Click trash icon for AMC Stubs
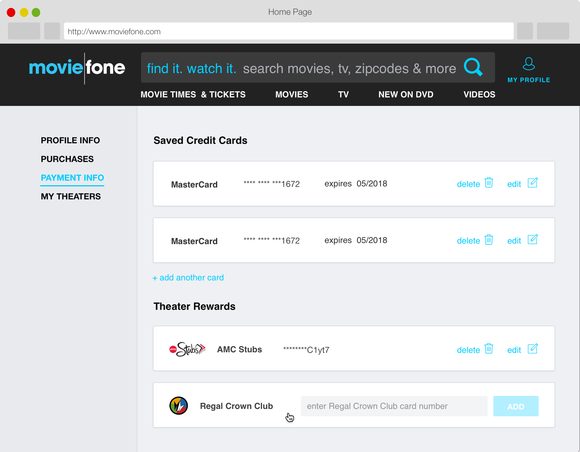This screenshot has height=452, width=580. (x=489, y=349)
